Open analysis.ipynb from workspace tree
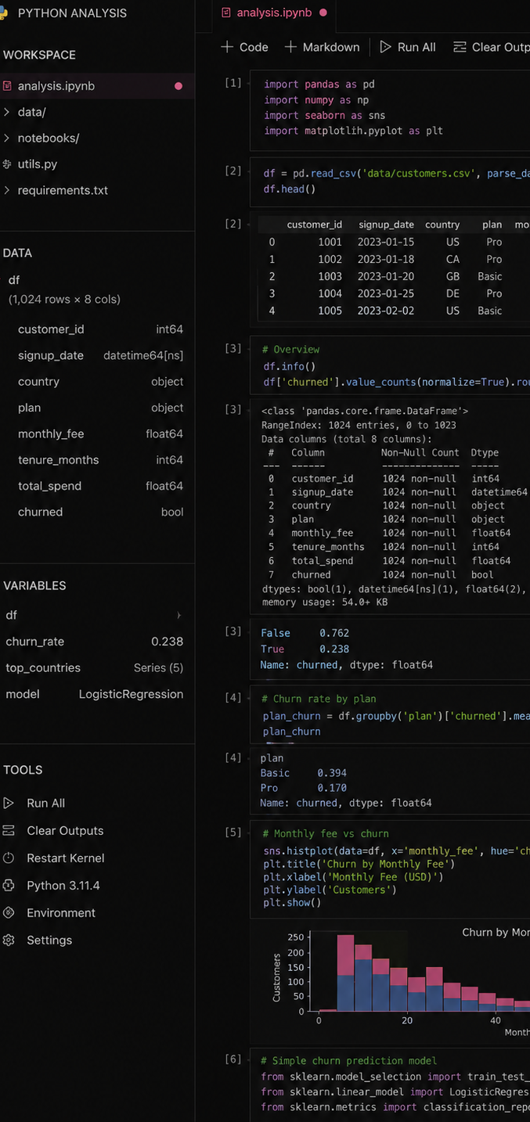The width and height of the screenshot is (530, 1122). click(97, 86)
